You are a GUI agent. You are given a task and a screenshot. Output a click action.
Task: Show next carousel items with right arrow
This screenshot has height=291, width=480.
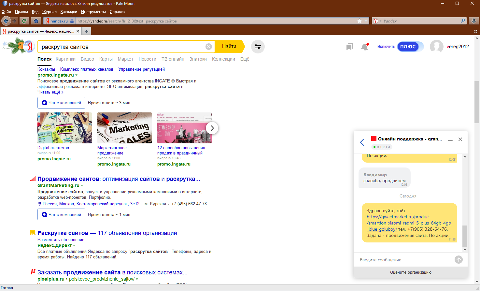[212, 128]
